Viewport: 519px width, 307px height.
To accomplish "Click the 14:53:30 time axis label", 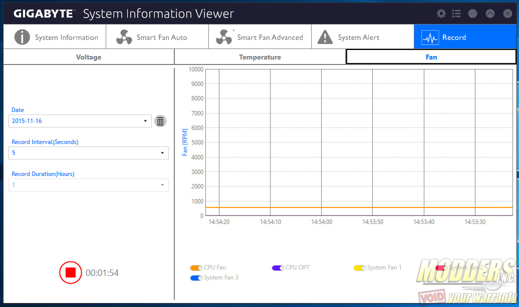I will click(x=475, y=222).
